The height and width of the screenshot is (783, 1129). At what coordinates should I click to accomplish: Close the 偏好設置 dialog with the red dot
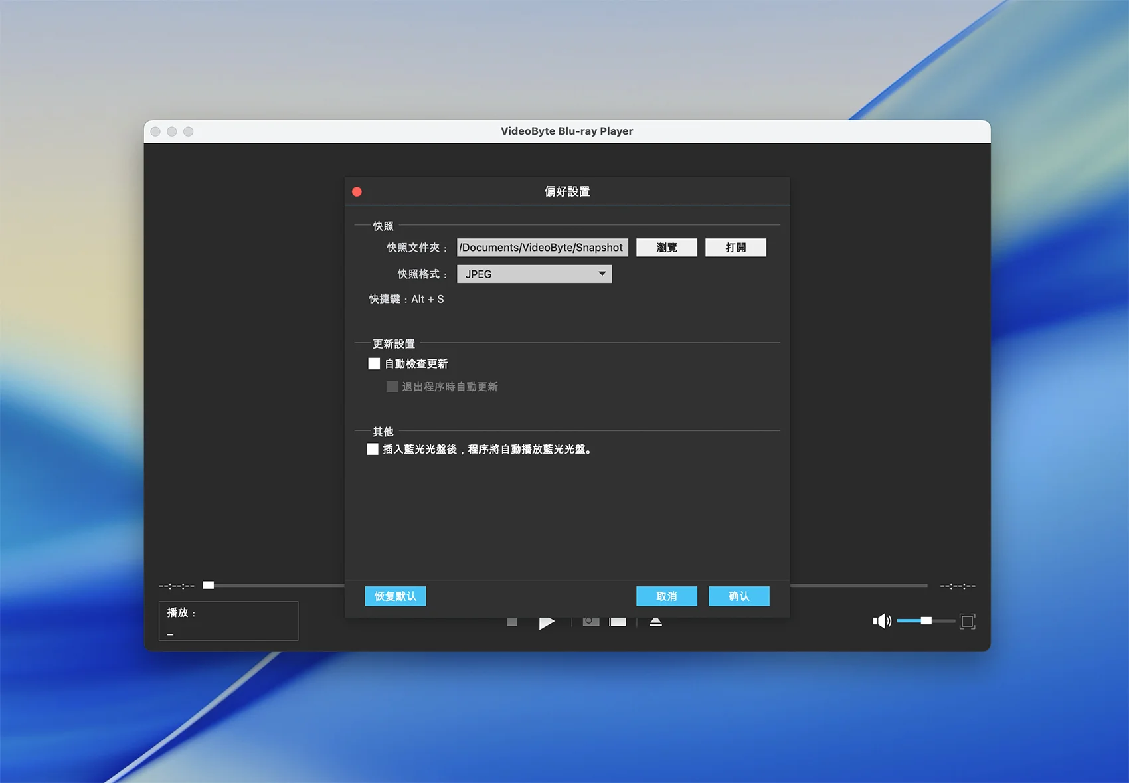pos(357,192)
